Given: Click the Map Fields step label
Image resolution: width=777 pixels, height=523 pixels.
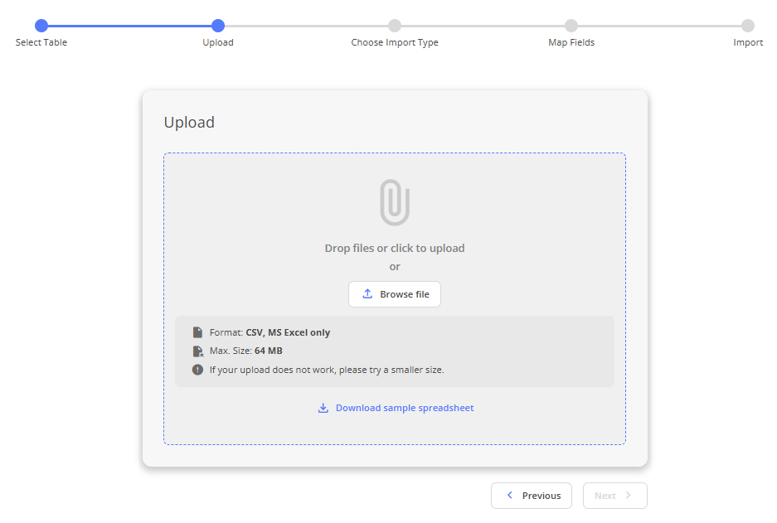Looking at the screenshot, I should point(571,42).
